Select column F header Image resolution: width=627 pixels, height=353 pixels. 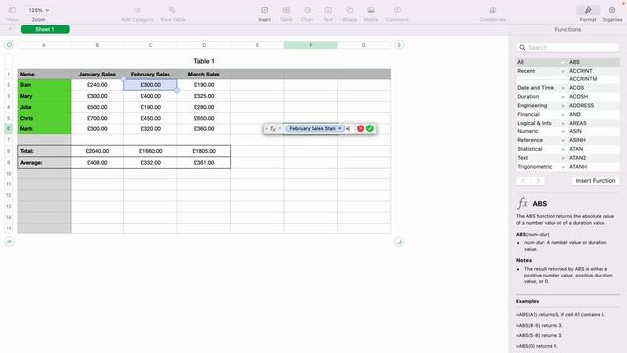311,45
